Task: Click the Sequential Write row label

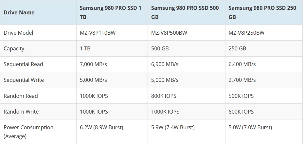Action: coord(24,80)
